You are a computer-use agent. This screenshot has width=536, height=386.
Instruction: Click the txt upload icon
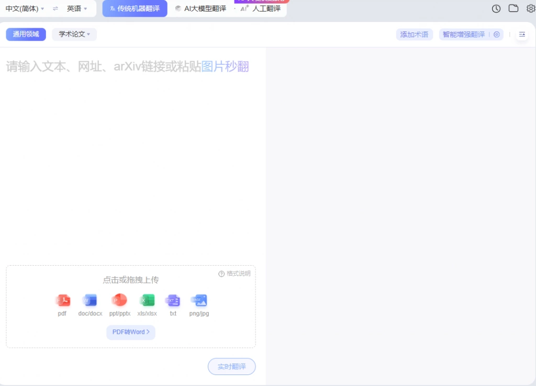tap(173, 300)
